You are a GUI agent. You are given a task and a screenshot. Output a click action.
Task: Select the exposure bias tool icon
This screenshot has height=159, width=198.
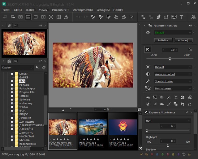pos(148,50)
